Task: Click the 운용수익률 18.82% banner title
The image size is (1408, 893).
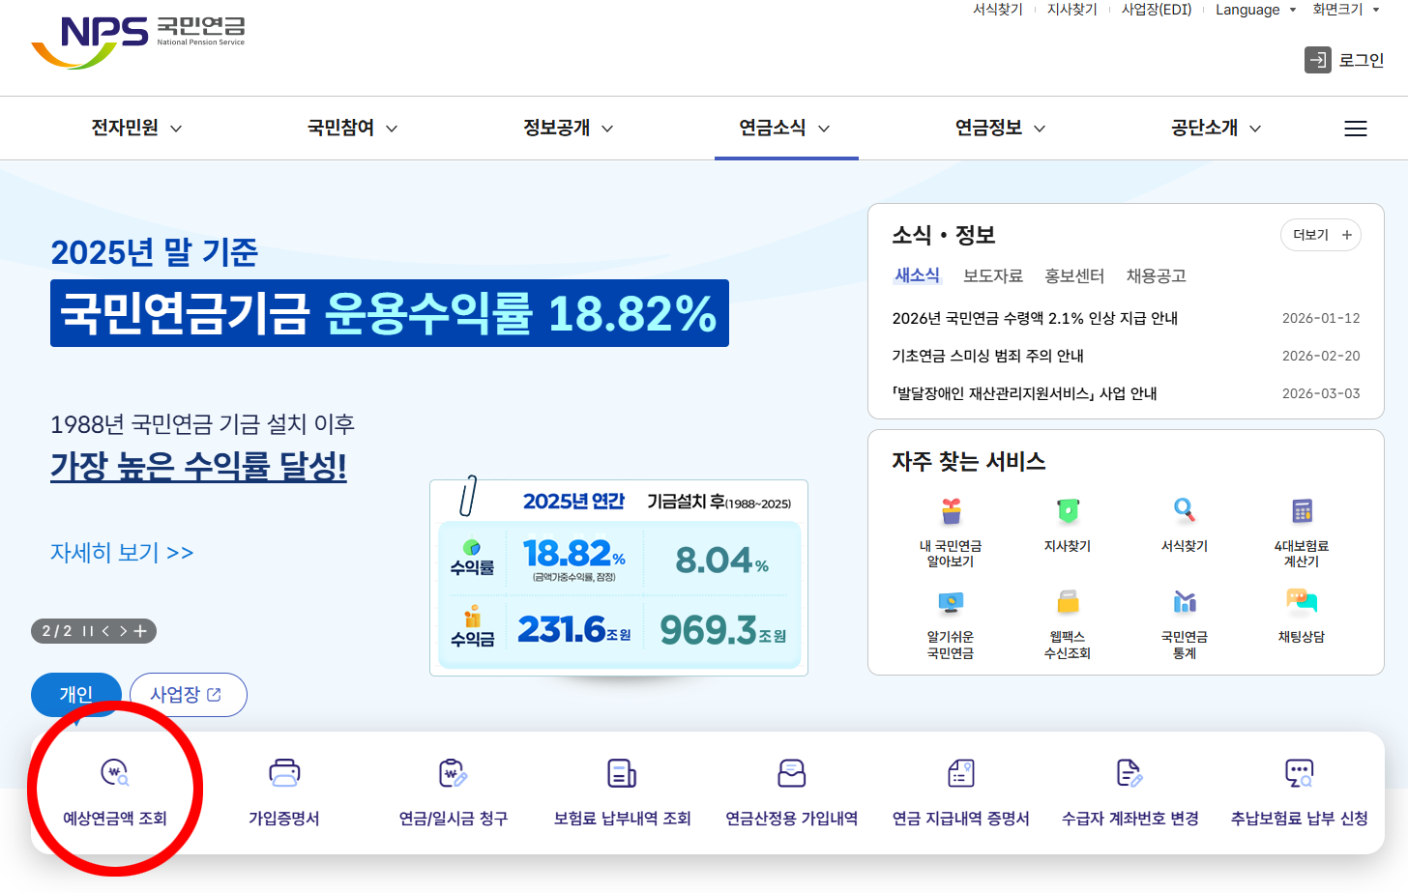Action: tap(390, 313)
